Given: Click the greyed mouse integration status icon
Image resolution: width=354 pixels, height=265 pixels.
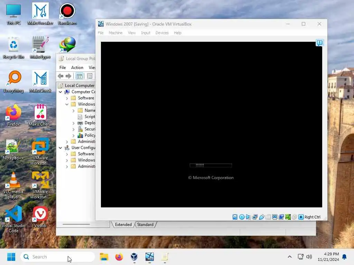Looking at the screenshot, I should [295, 217].
